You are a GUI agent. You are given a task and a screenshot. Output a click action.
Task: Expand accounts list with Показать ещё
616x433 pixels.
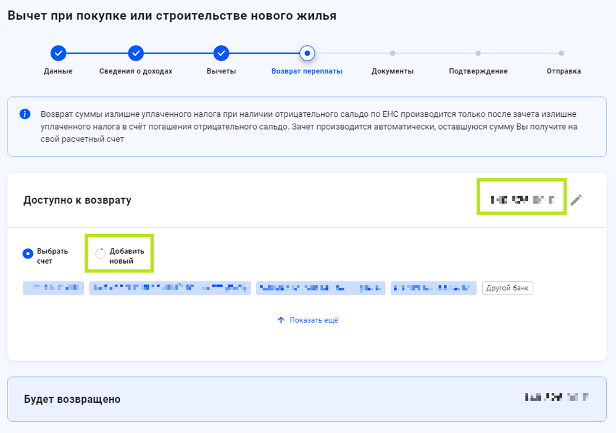click(x=307, y=320)
